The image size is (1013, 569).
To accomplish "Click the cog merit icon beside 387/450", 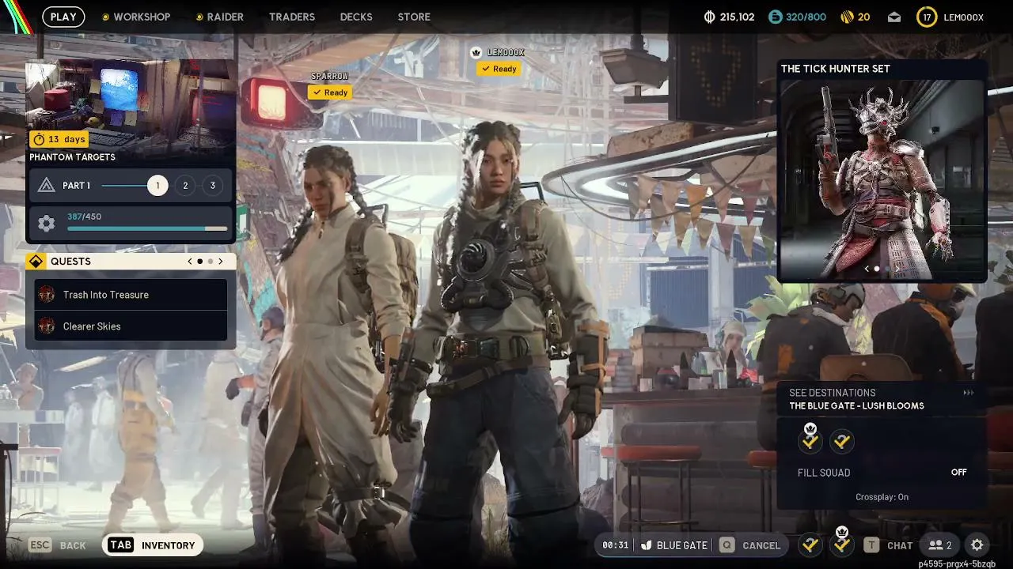I will click(47, 224).
